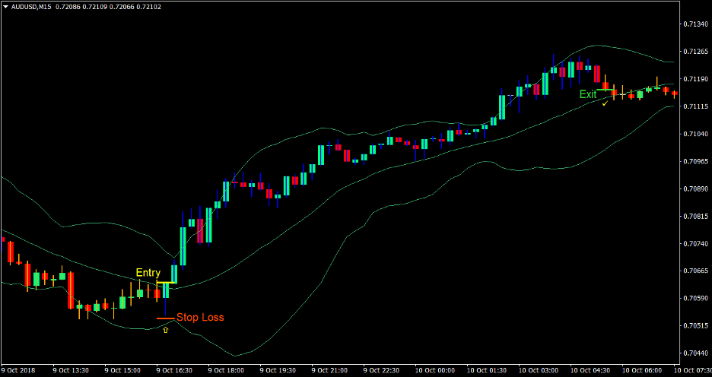712x377 pixels.
Task: Click the 9 Oct 2018 date label
Action: [18, 370]
